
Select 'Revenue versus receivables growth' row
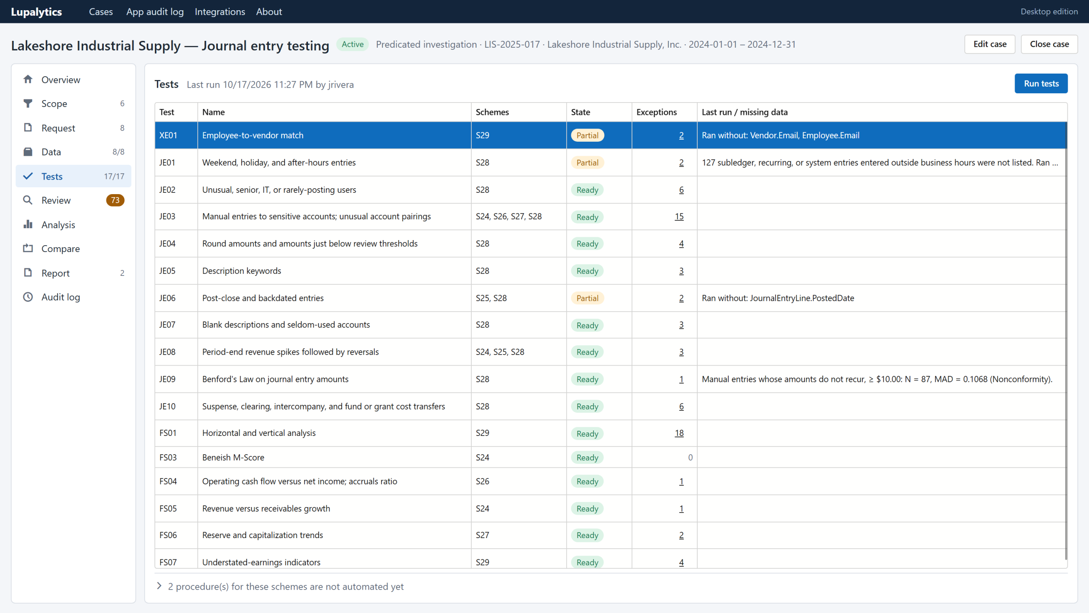pos(611,509)
